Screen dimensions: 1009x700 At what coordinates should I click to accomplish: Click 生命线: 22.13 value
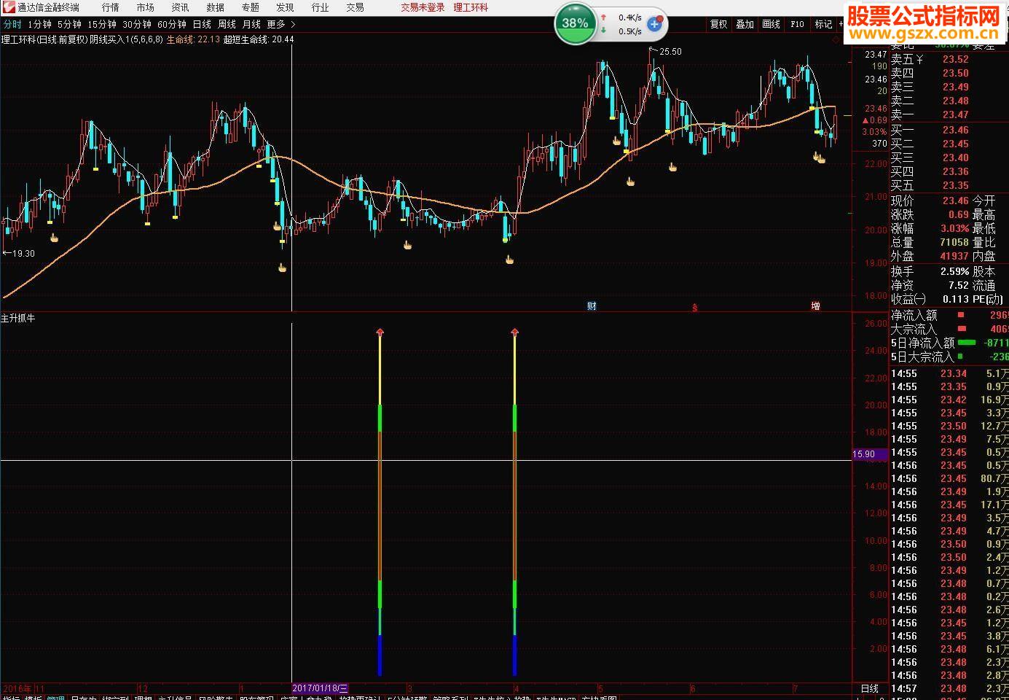193,39
